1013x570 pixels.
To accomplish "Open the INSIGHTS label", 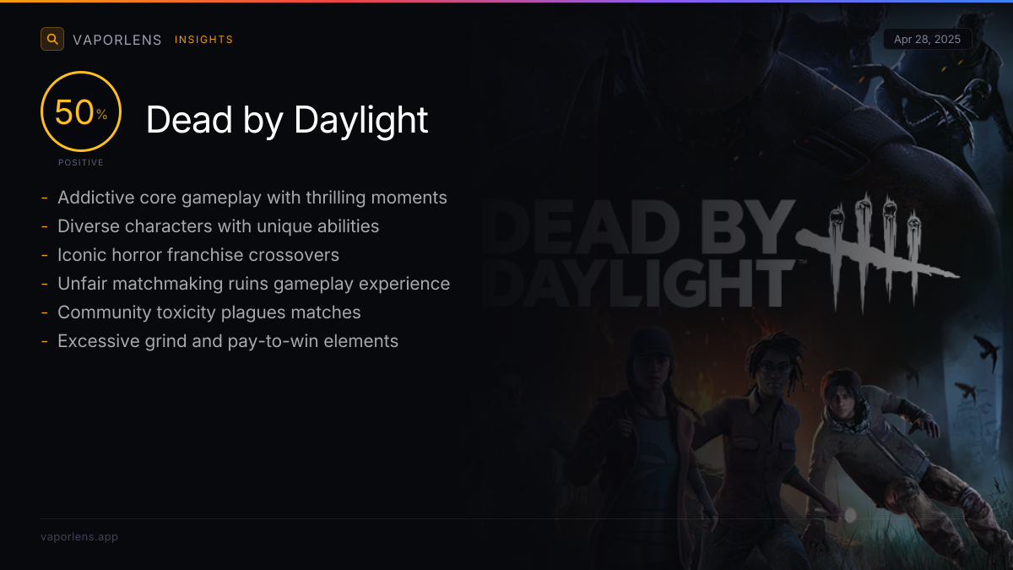I will 203,40.
